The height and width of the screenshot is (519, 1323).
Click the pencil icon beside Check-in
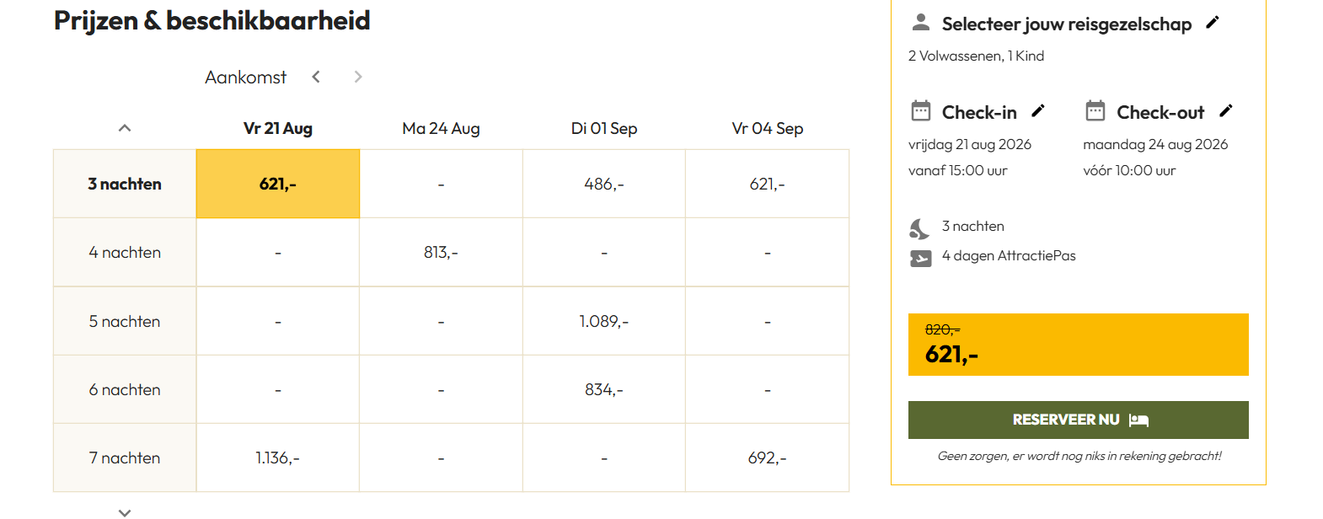pyautogui.click(x=1038, y=110)
